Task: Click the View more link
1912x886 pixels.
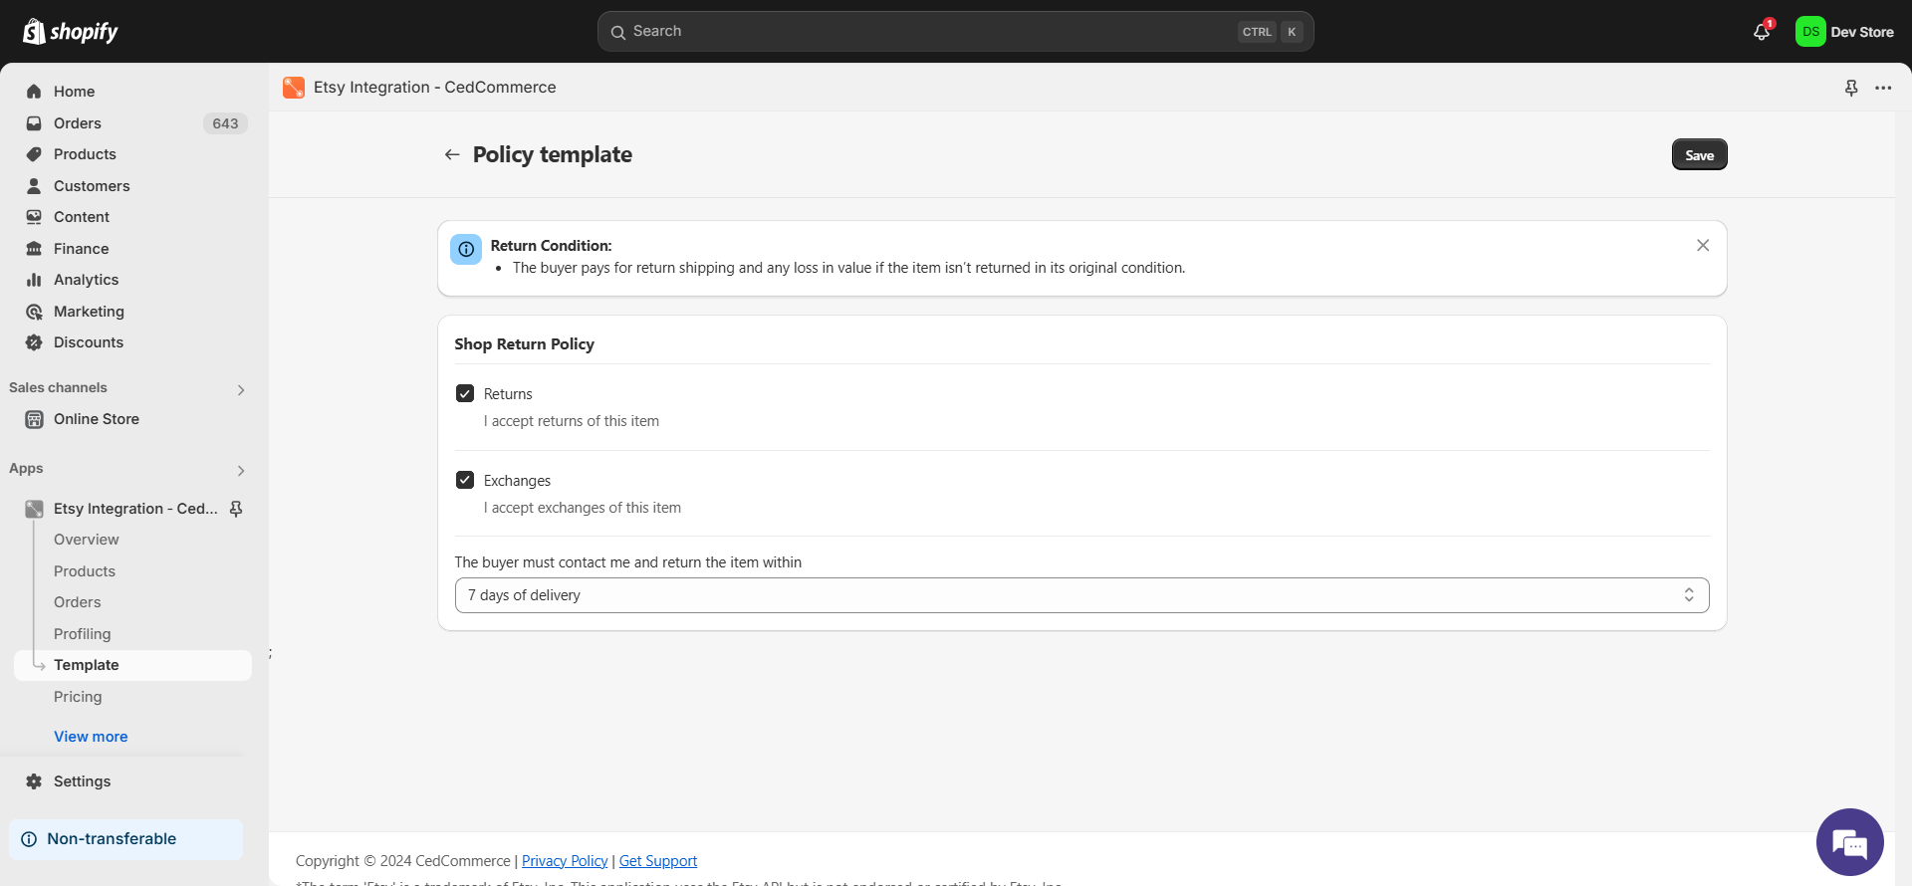Action: coord(91,737)
